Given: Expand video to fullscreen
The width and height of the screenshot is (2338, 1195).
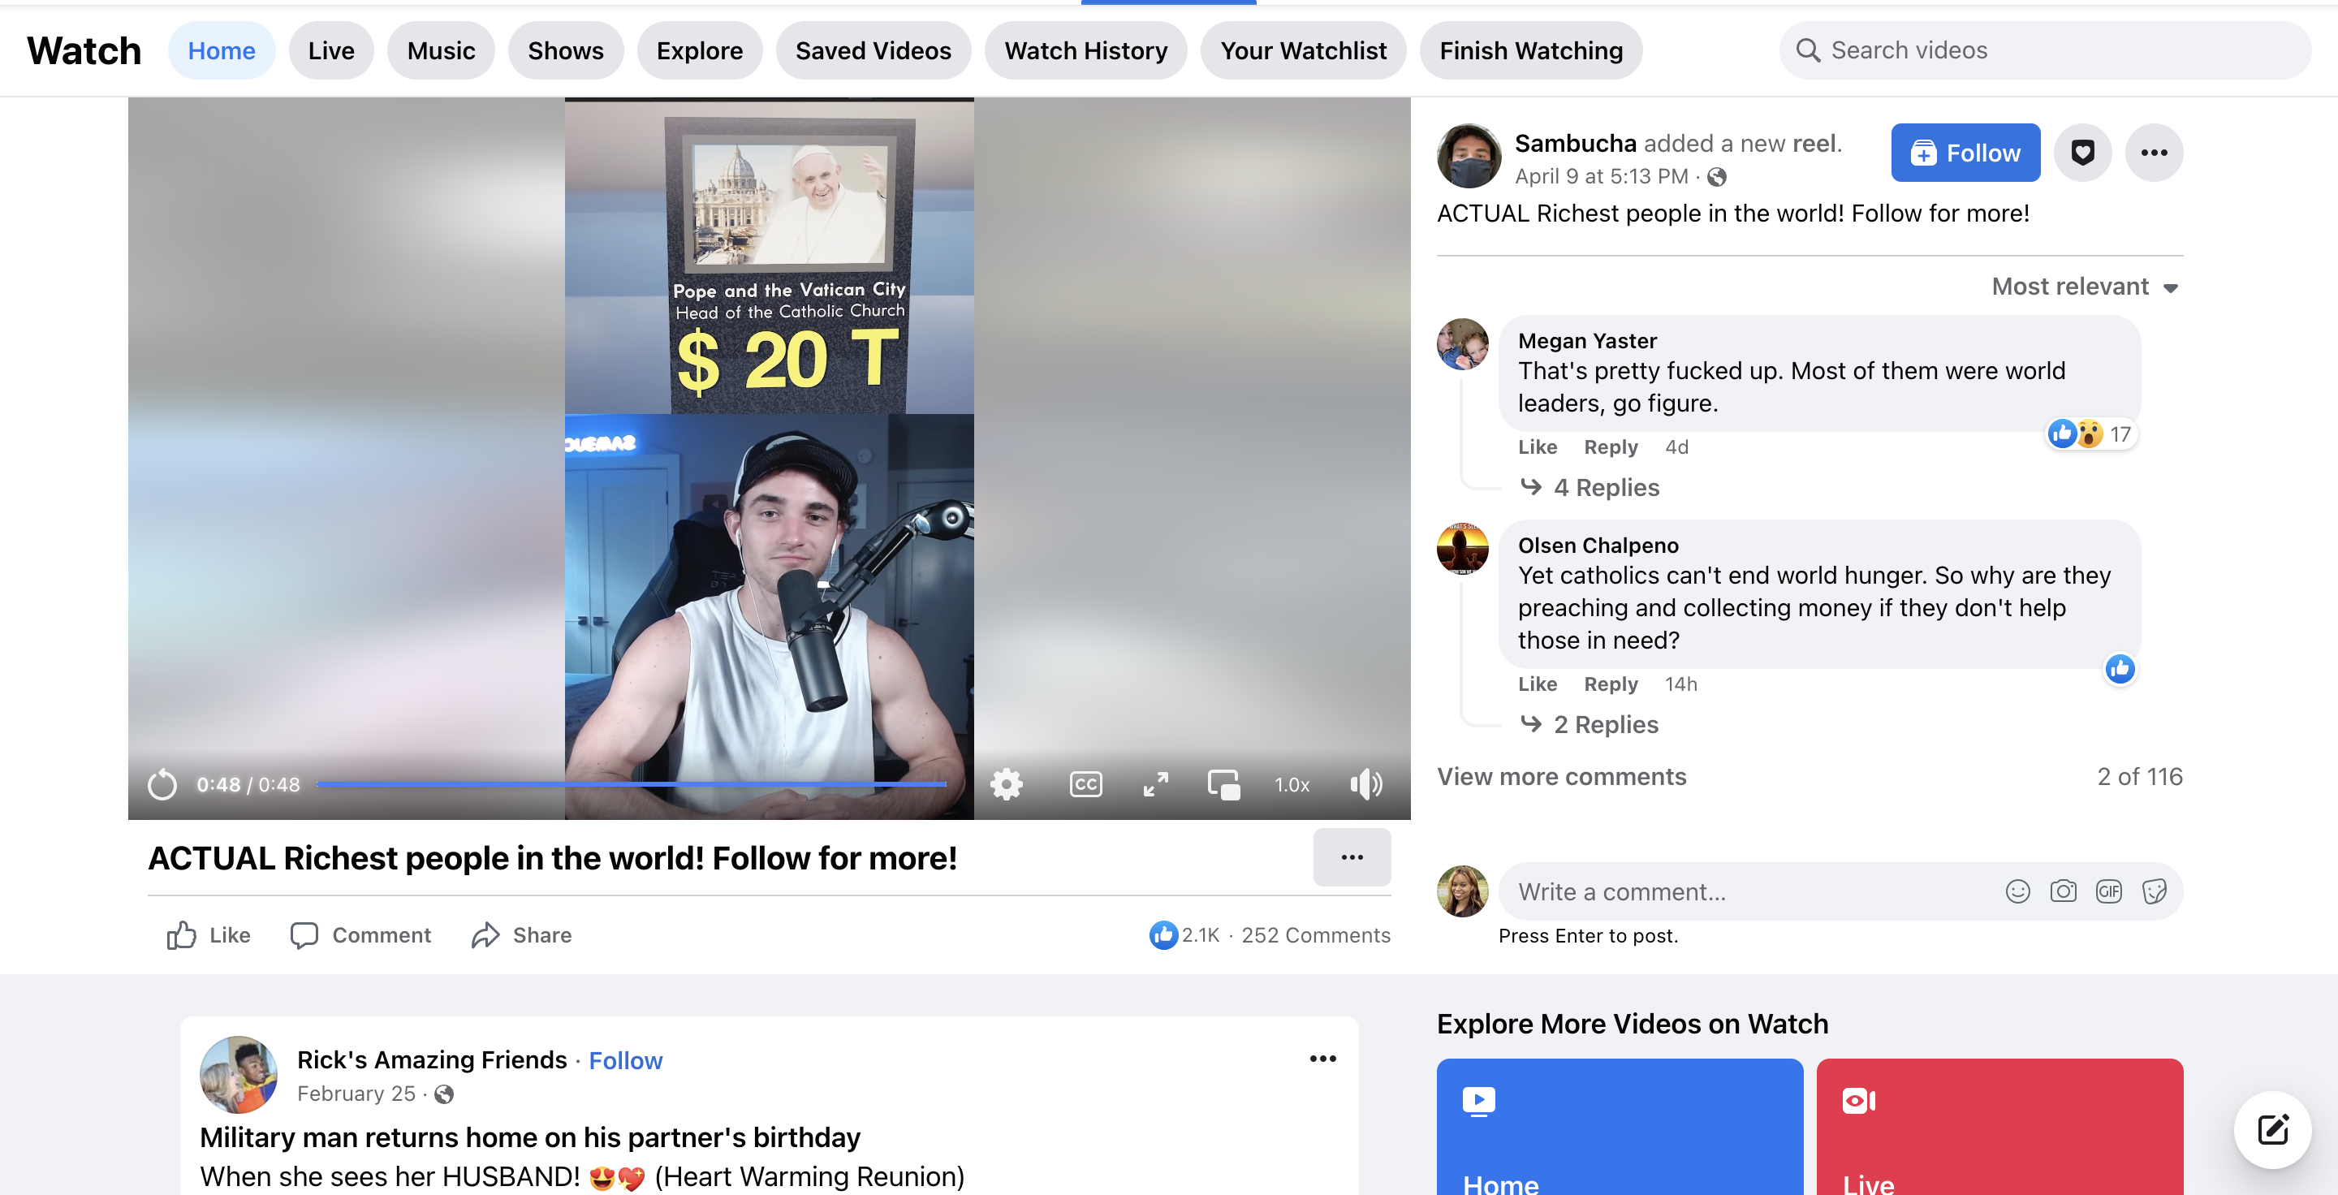Looking at the screenshot, I should [x=1155, y=784].
